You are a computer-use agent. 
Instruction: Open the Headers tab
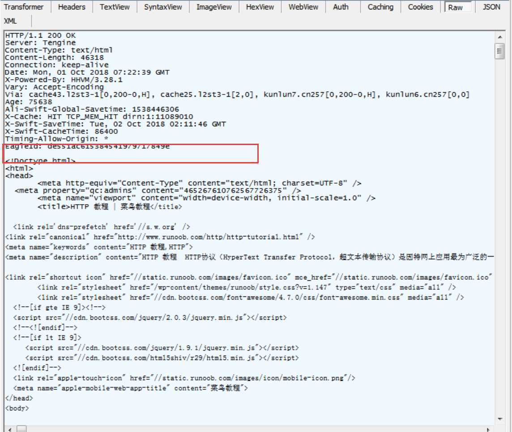[x=72, y=7]
